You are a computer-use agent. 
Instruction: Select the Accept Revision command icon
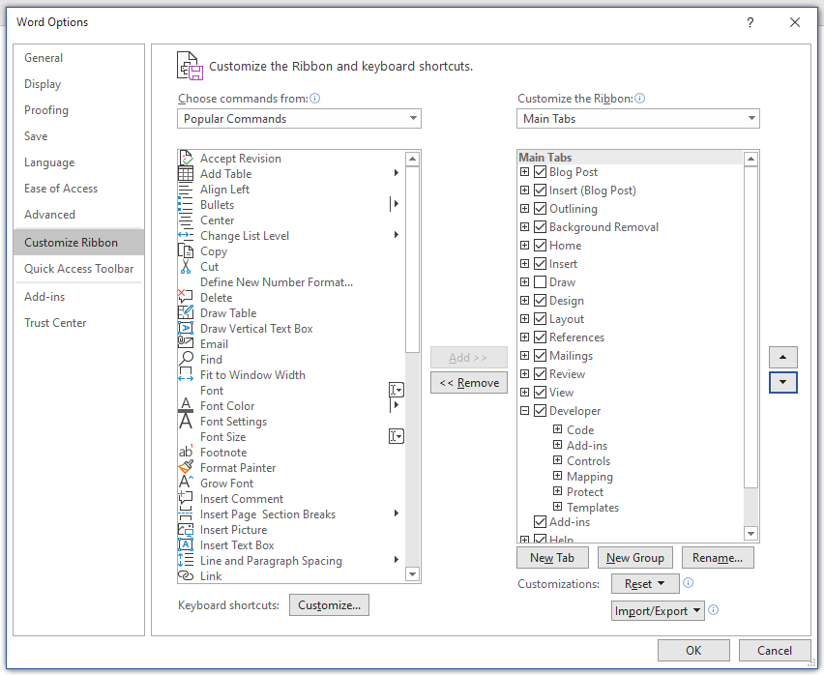pyautogui.click(x=186, y=159)
